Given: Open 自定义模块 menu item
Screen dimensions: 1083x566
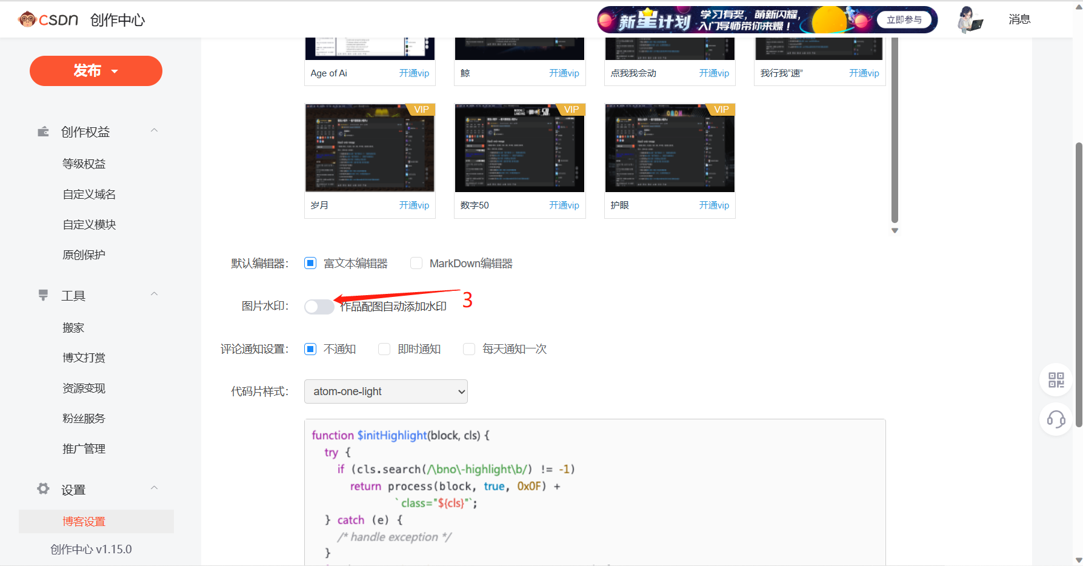Looking at the screenshot, I should coord(89,224).
